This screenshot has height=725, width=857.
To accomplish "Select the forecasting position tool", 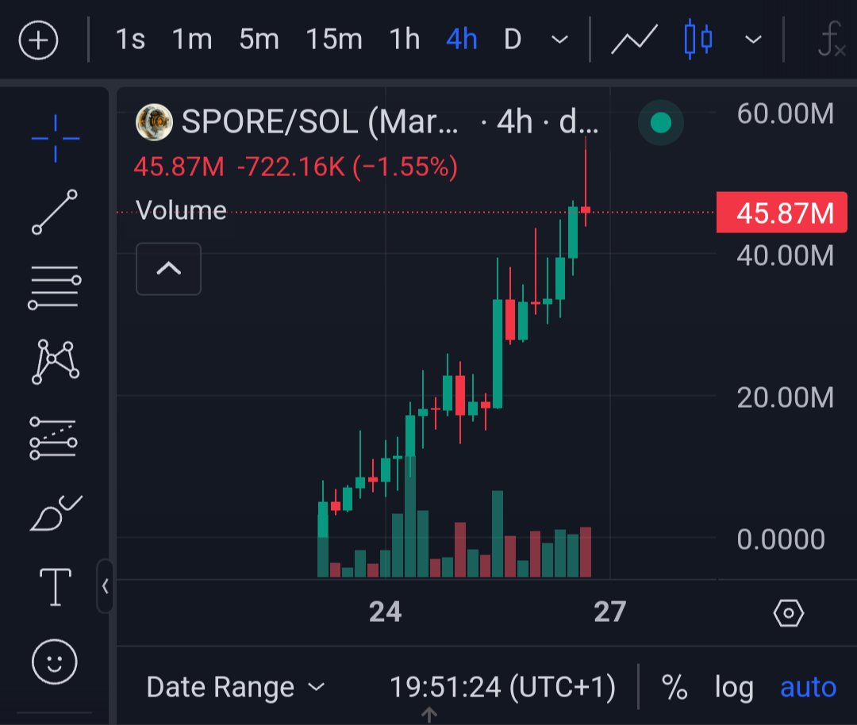I will click(x=54, y=438).
